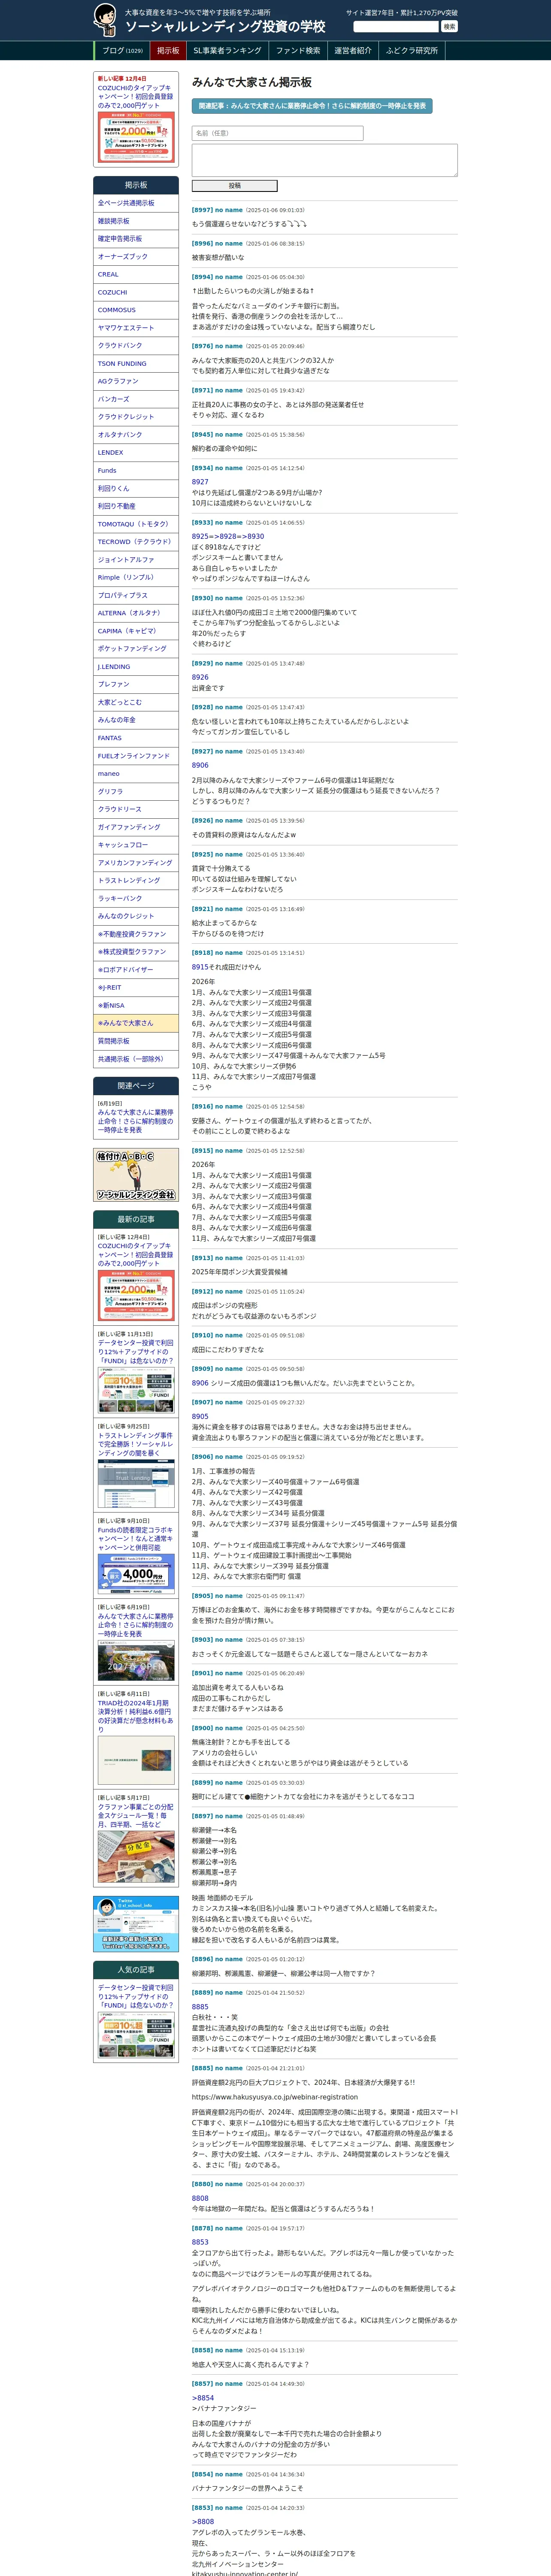This screenshot has width=551, height=2576.
Task: Open the Funds board link in sidebar
Action: (136, 470)
